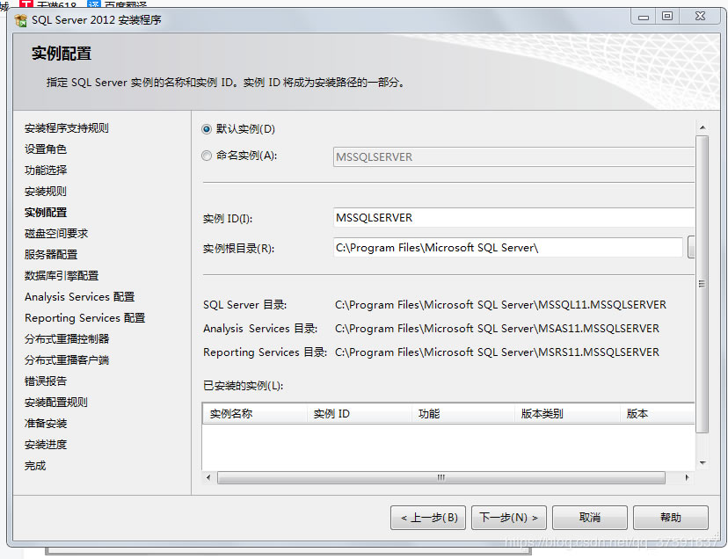The image size is (728, 559).
Task: Select the 命名实例 radio button
Action: 207,156
